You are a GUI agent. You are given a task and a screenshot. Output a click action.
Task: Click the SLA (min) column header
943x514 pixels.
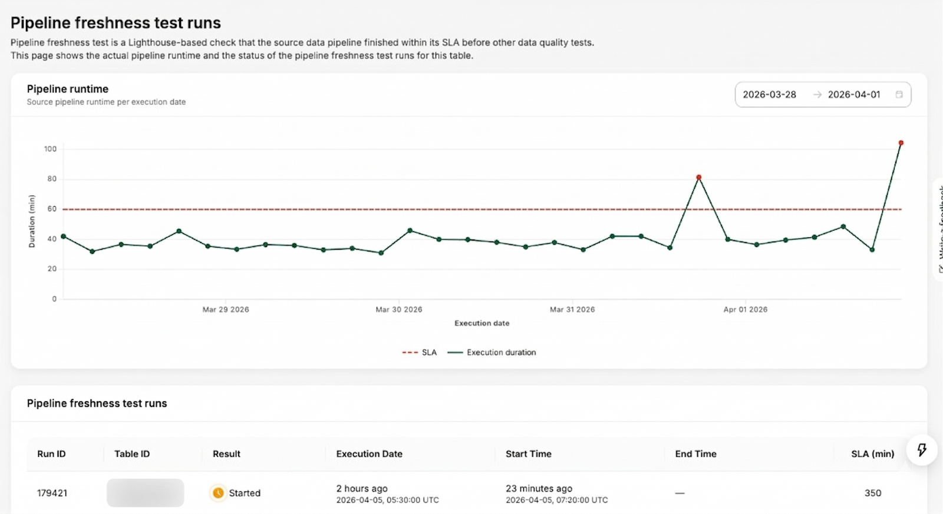(x=872, y=454)
